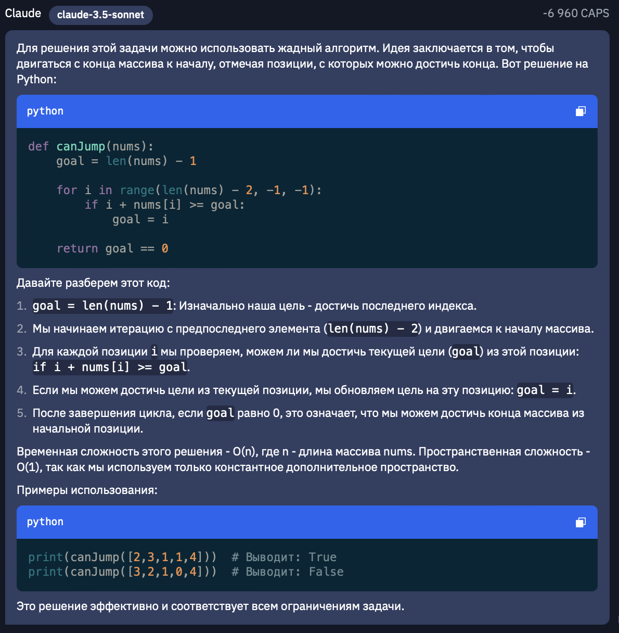Click the -6 960 CAPS cost label
The height and width of the screenshot is (633, 619).
[576, 14]
